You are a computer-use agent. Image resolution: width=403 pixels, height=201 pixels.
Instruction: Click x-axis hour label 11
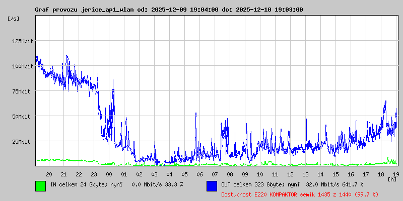click(275, 174)
